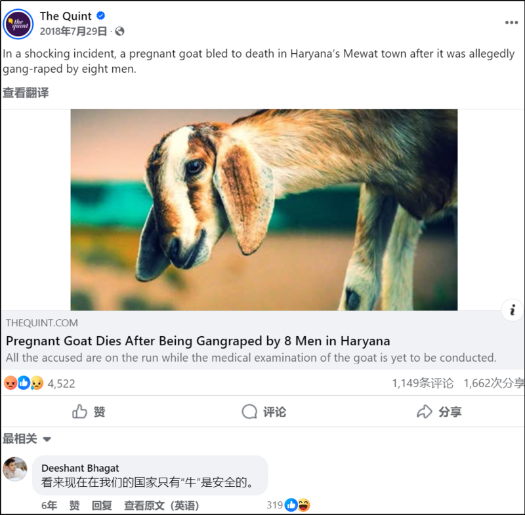The image size is (525, 515).
Task: Reply to comment with 回复
Action: point(102,505)
